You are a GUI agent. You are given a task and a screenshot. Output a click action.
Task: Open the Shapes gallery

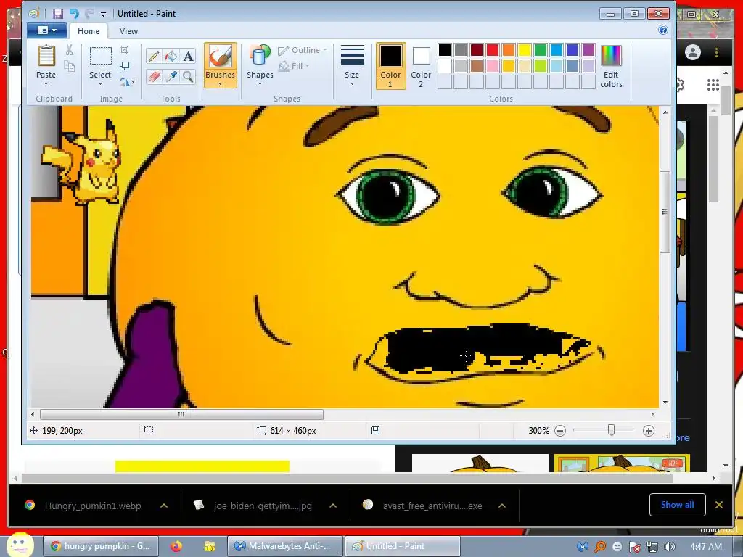(260, 65)
